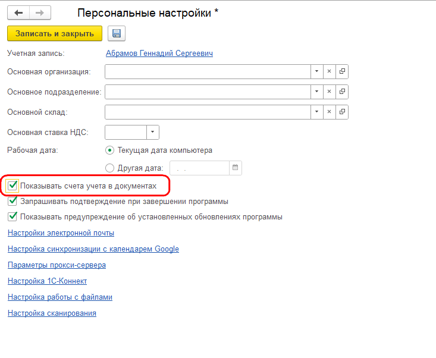Focus the Основное подразделение input field

(208, 92)
